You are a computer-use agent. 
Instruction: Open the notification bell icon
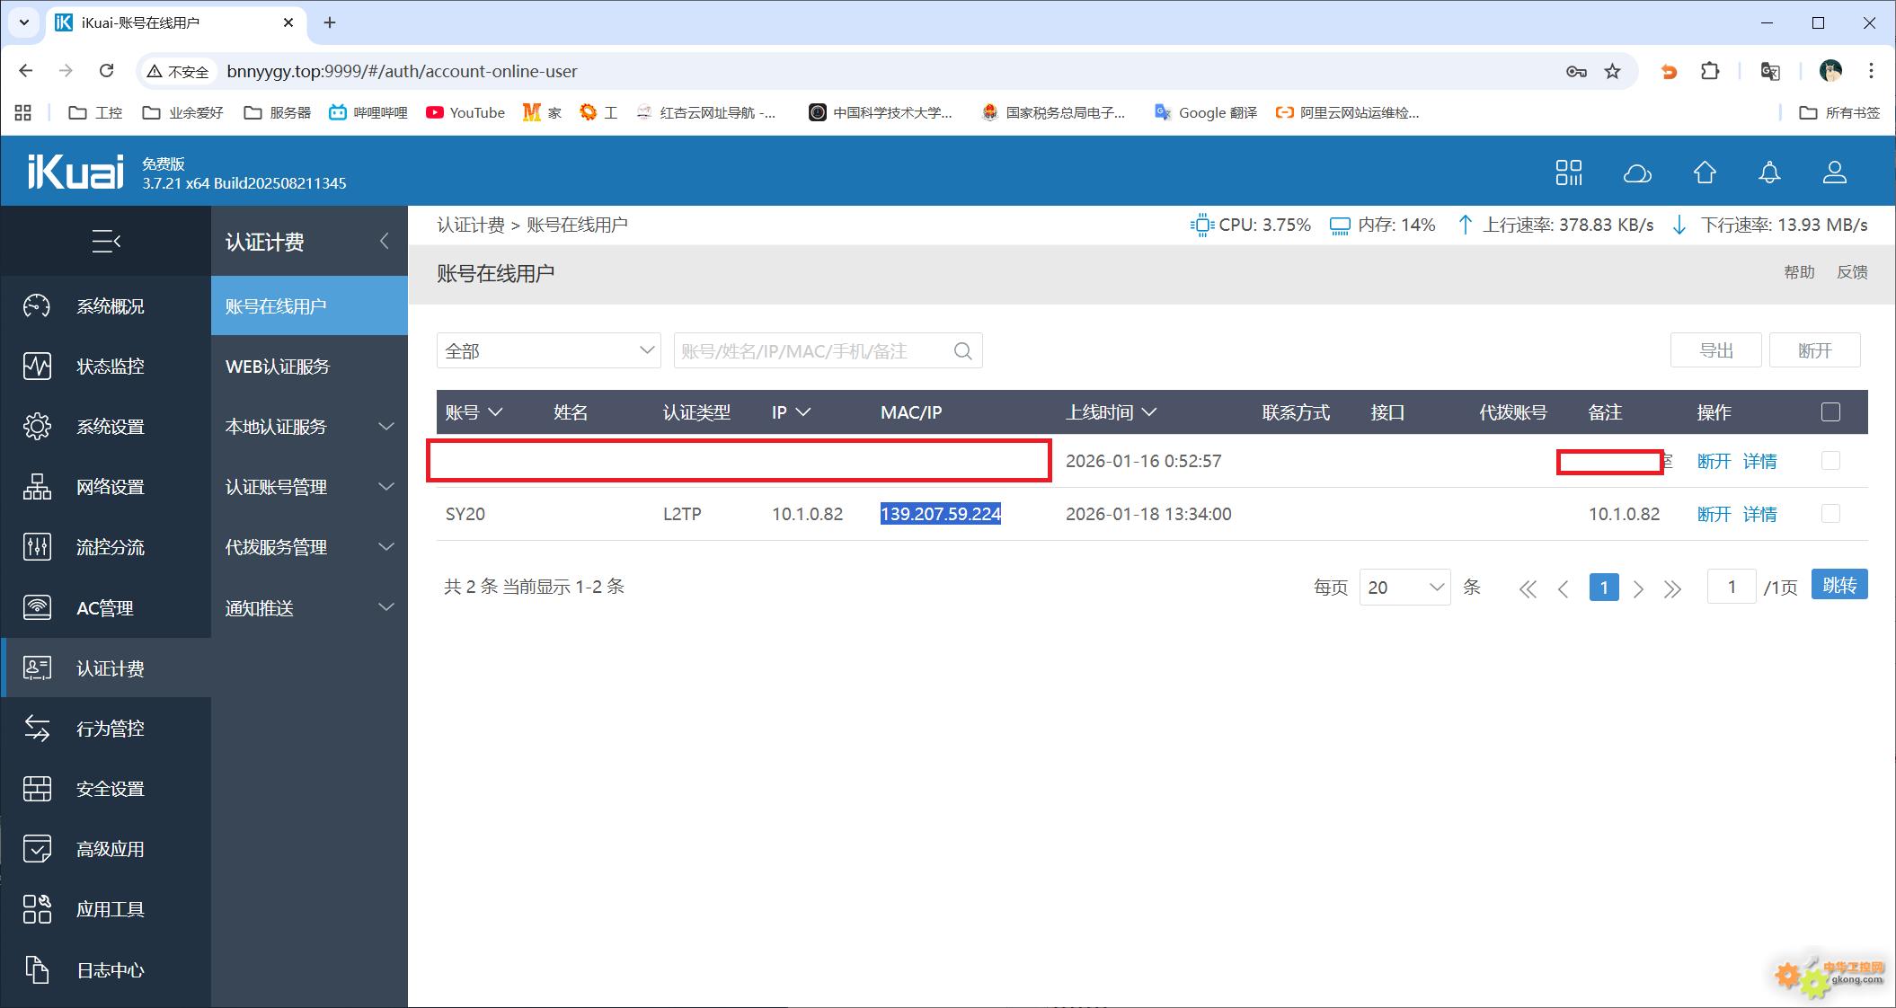1769,172
